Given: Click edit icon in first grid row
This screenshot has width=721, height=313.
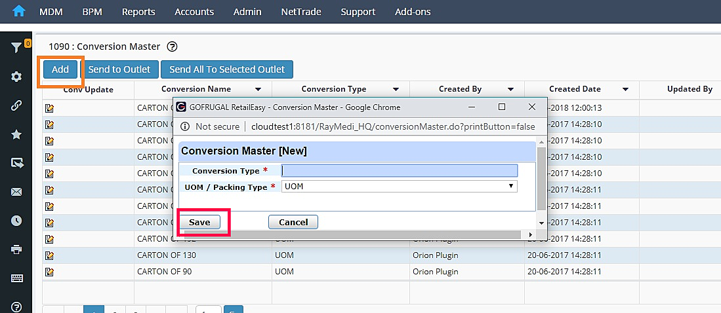Looking at the screenshot, I should coord(49,107).
